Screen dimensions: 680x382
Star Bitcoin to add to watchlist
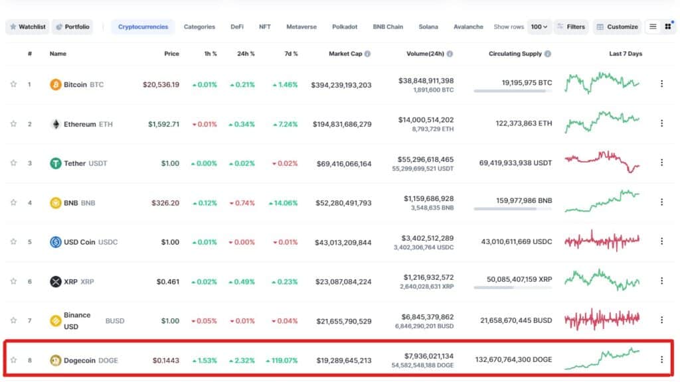coord(13,84)
